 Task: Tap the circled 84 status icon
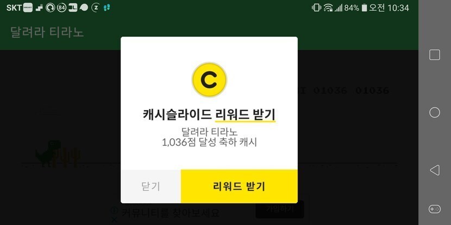[61, 8]
